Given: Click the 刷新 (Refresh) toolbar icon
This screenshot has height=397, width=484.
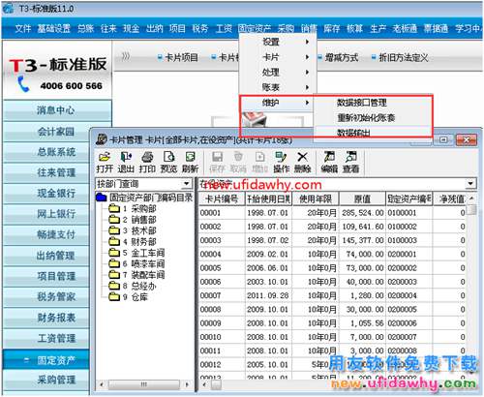Looking at the screenshot, I should pos(190,162).
